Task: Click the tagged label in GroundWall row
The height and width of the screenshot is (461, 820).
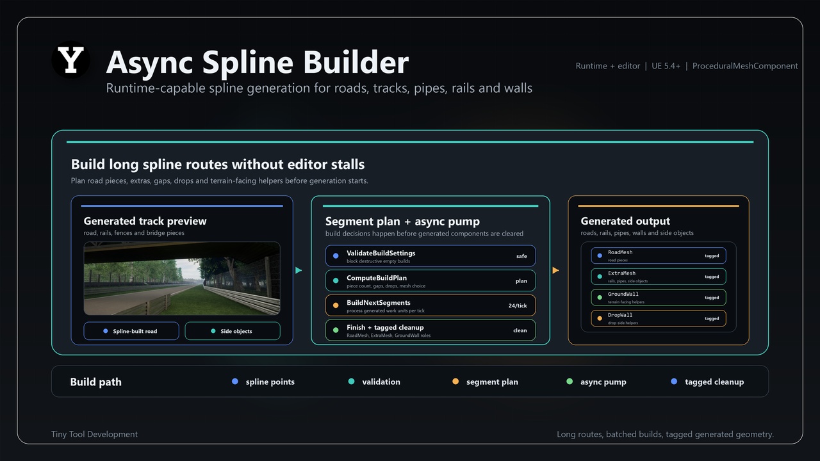Action: click(712, 298)
